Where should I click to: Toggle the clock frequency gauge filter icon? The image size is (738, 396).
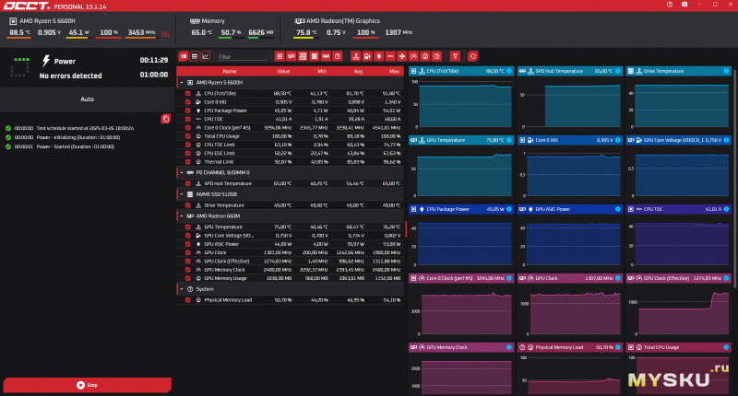tap(413, 56)
